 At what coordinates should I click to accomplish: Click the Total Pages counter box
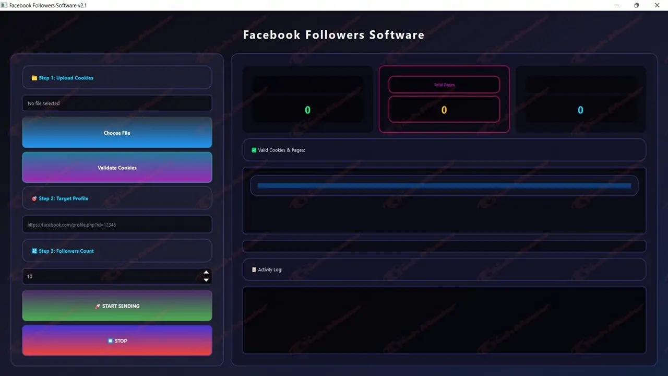click(x=444, y=99)
